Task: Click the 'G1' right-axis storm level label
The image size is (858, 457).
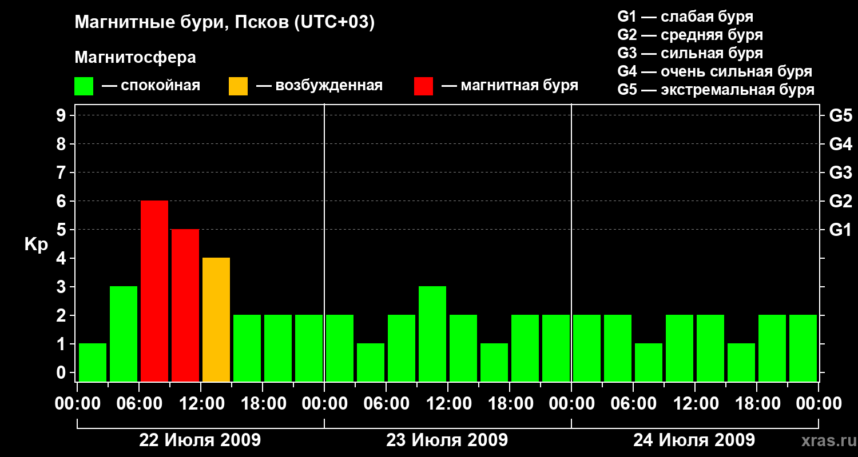Action: click(x=841, y=230)
